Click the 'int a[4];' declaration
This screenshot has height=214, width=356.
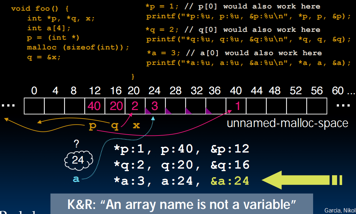click(x=49, y=28)
